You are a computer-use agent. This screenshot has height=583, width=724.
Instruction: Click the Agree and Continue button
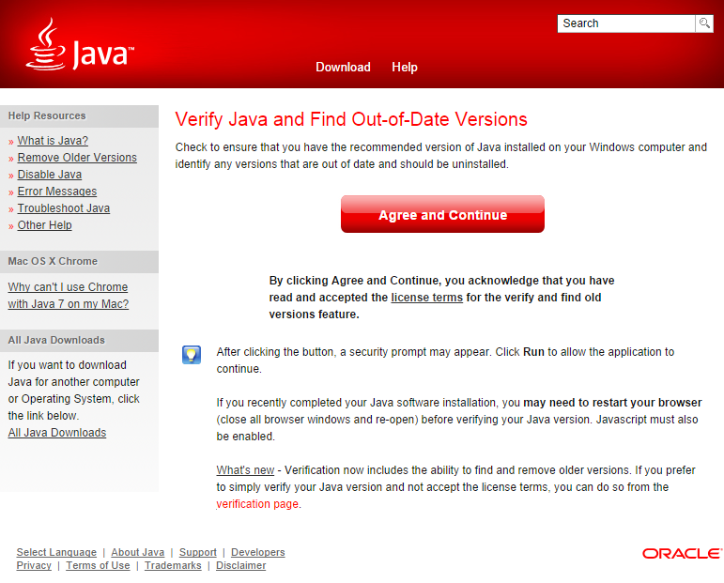[x=442, y=214]
